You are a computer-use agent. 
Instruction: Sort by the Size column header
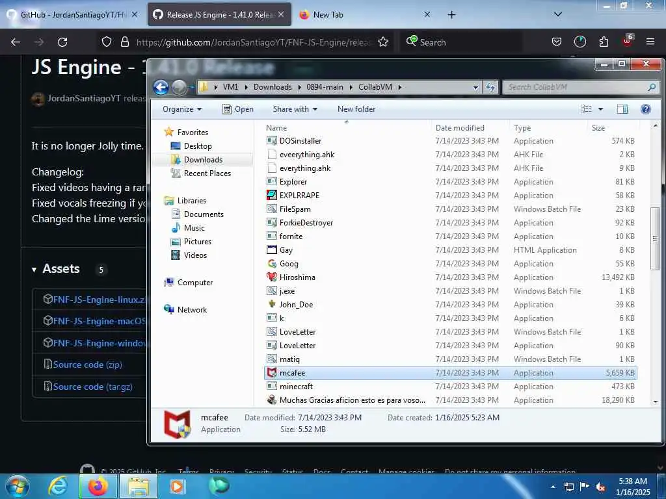[x=598, y=128]
